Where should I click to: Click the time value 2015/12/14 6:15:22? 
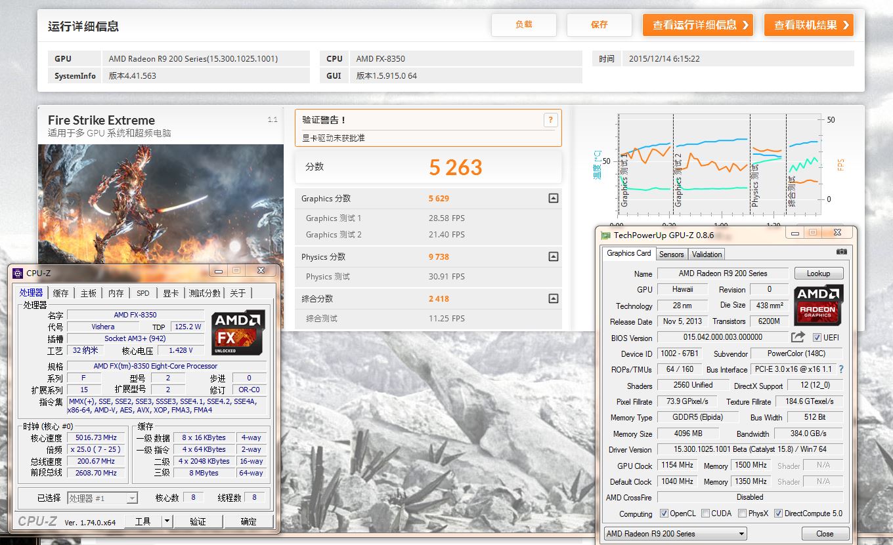pos(664,58)
